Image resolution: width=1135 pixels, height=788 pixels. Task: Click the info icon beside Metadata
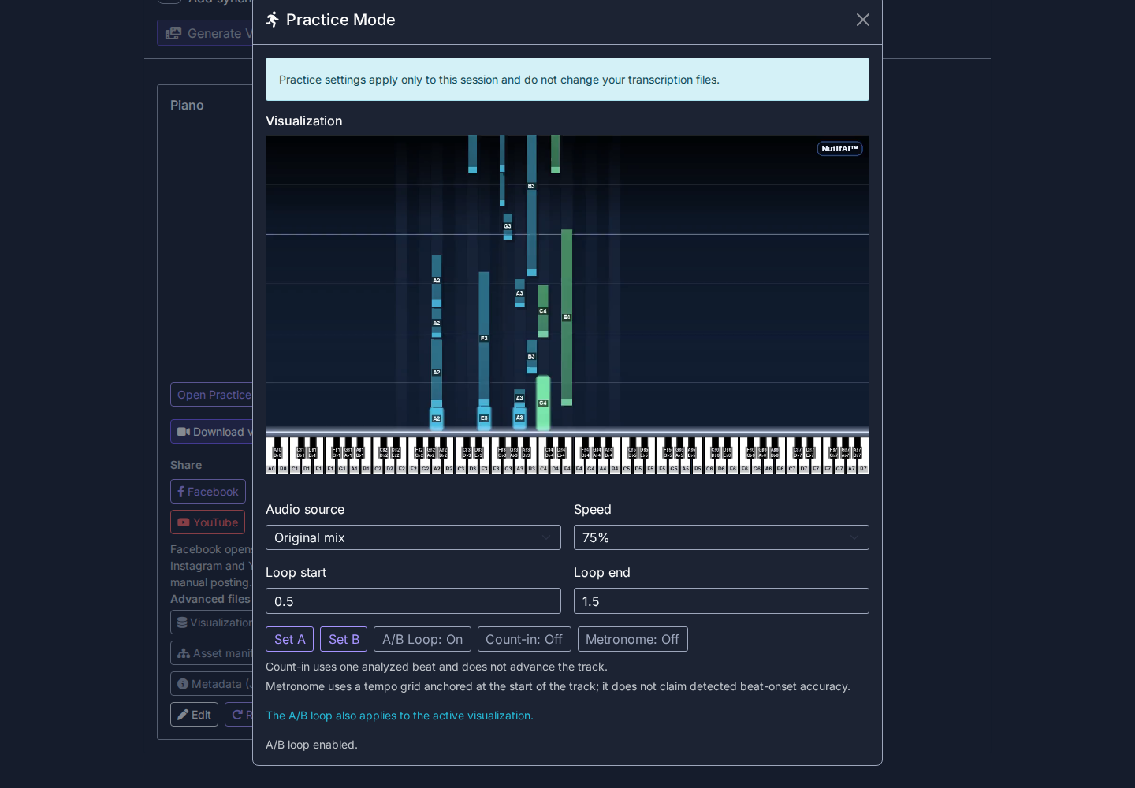[x=183, y=684]
